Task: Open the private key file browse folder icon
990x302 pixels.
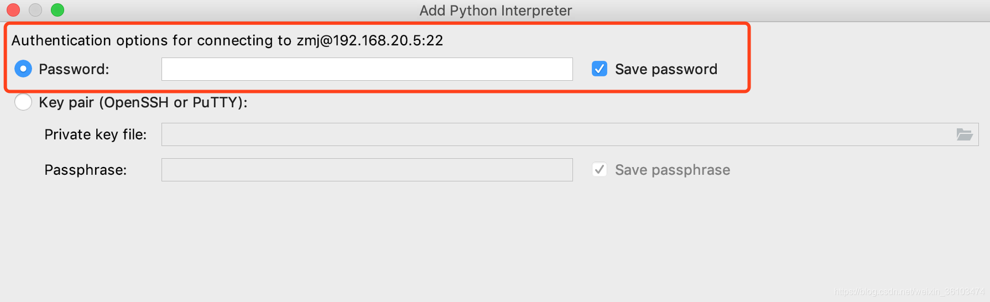Action: click(965, 134)
